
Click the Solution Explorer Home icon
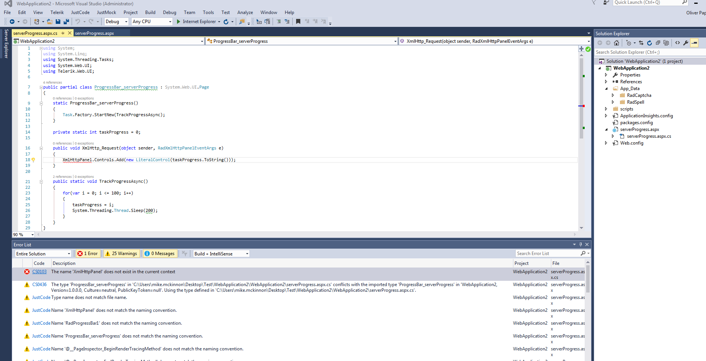[x=617, y=43]
